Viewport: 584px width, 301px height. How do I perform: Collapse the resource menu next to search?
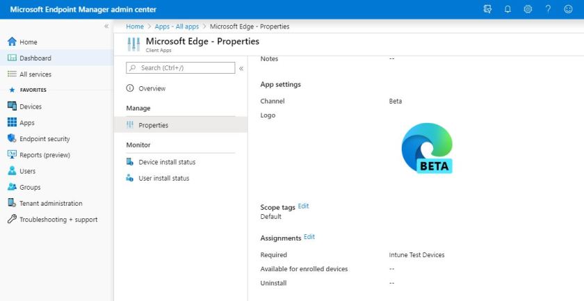tap(241, 69)
